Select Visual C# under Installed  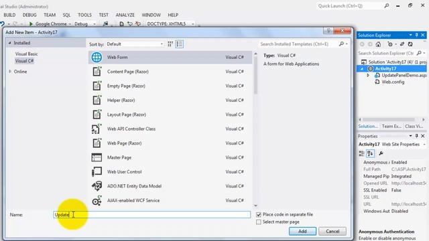[x=24, y=61]
